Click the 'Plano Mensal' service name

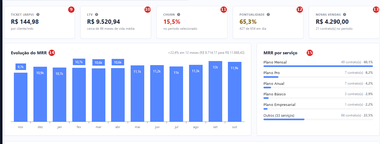(275, 62)
